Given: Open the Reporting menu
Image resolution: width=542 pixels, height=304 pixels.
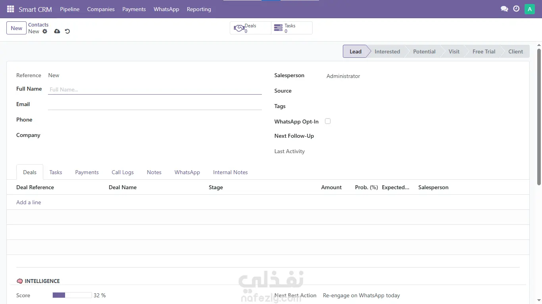Looking at the screenshot, I should (x=199, y=9).
